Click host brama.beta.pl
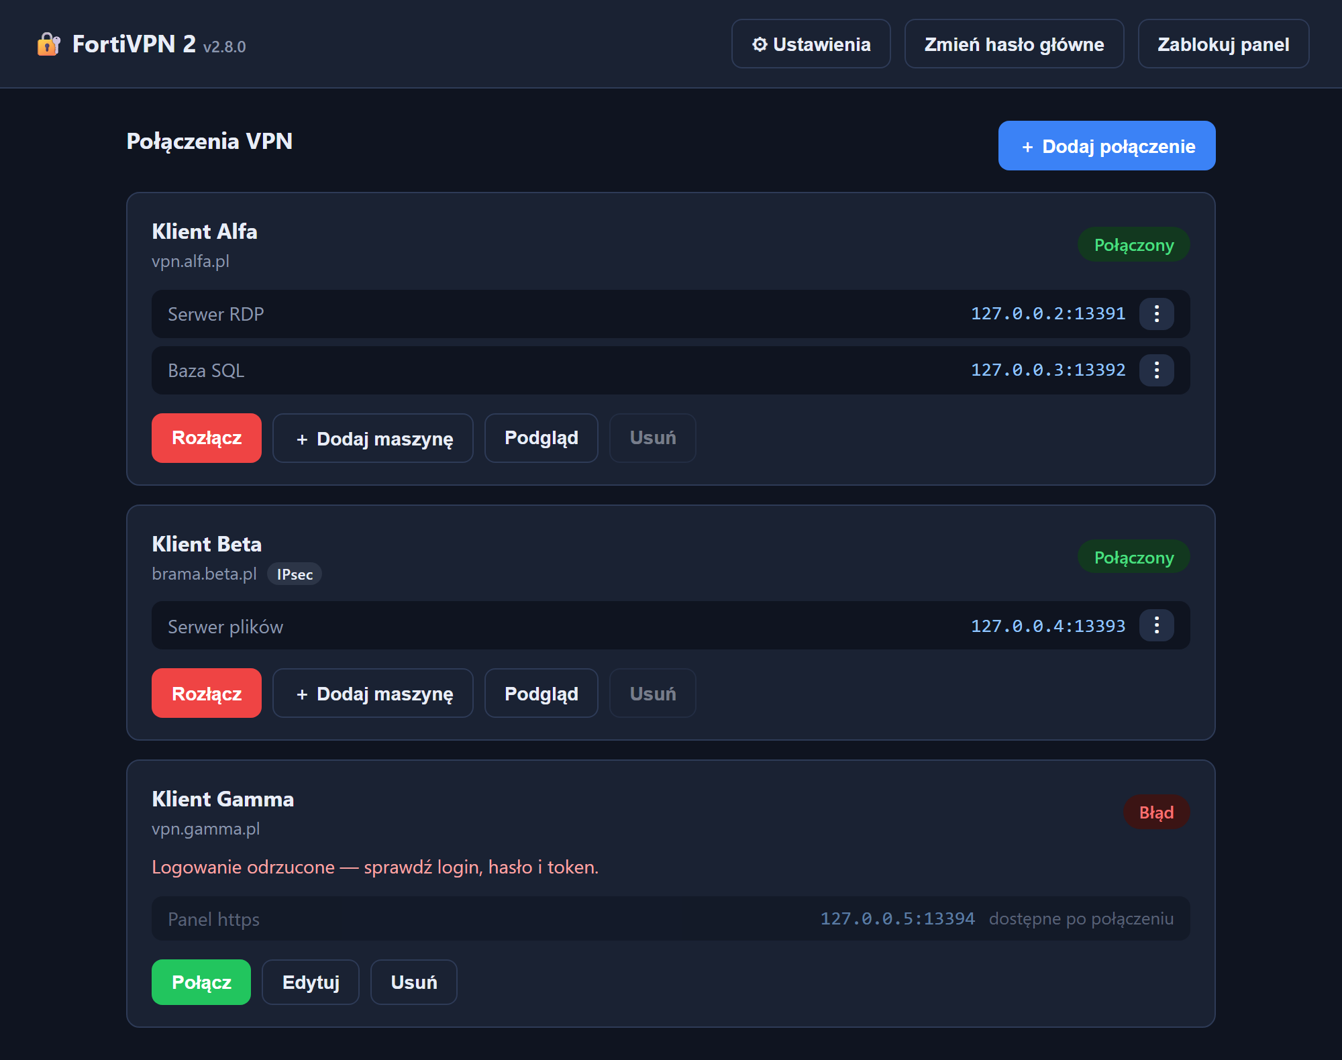1342x1060 pixels. tap(204, 574)
